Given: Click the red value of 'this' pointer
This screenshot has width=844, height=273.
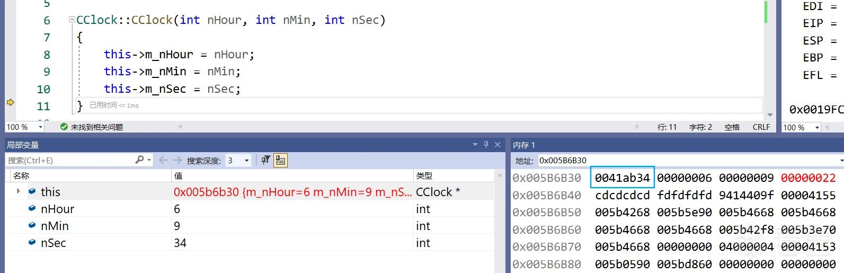Looking at the screenshot, I should (292, 192).
